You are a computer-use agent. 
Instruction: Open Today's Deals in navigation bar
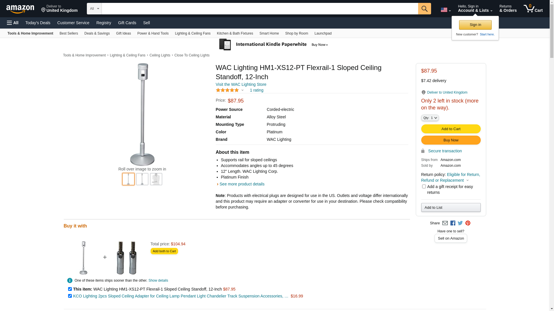point(38,23)
